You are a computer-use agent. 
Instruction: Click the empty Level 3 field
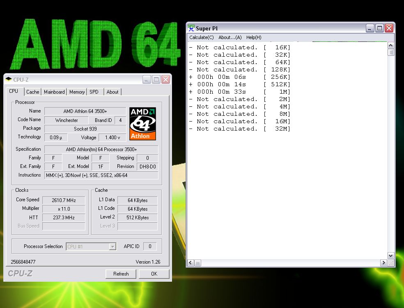pos(138,226)
